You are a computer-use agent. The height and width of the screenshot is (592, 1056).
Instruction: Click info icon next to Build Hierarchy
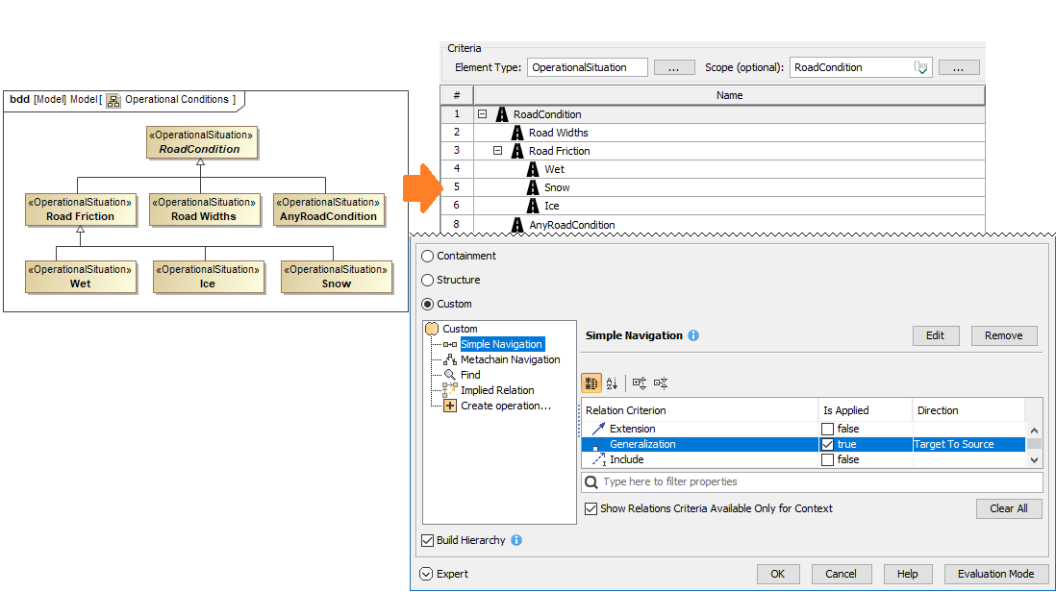516,540
